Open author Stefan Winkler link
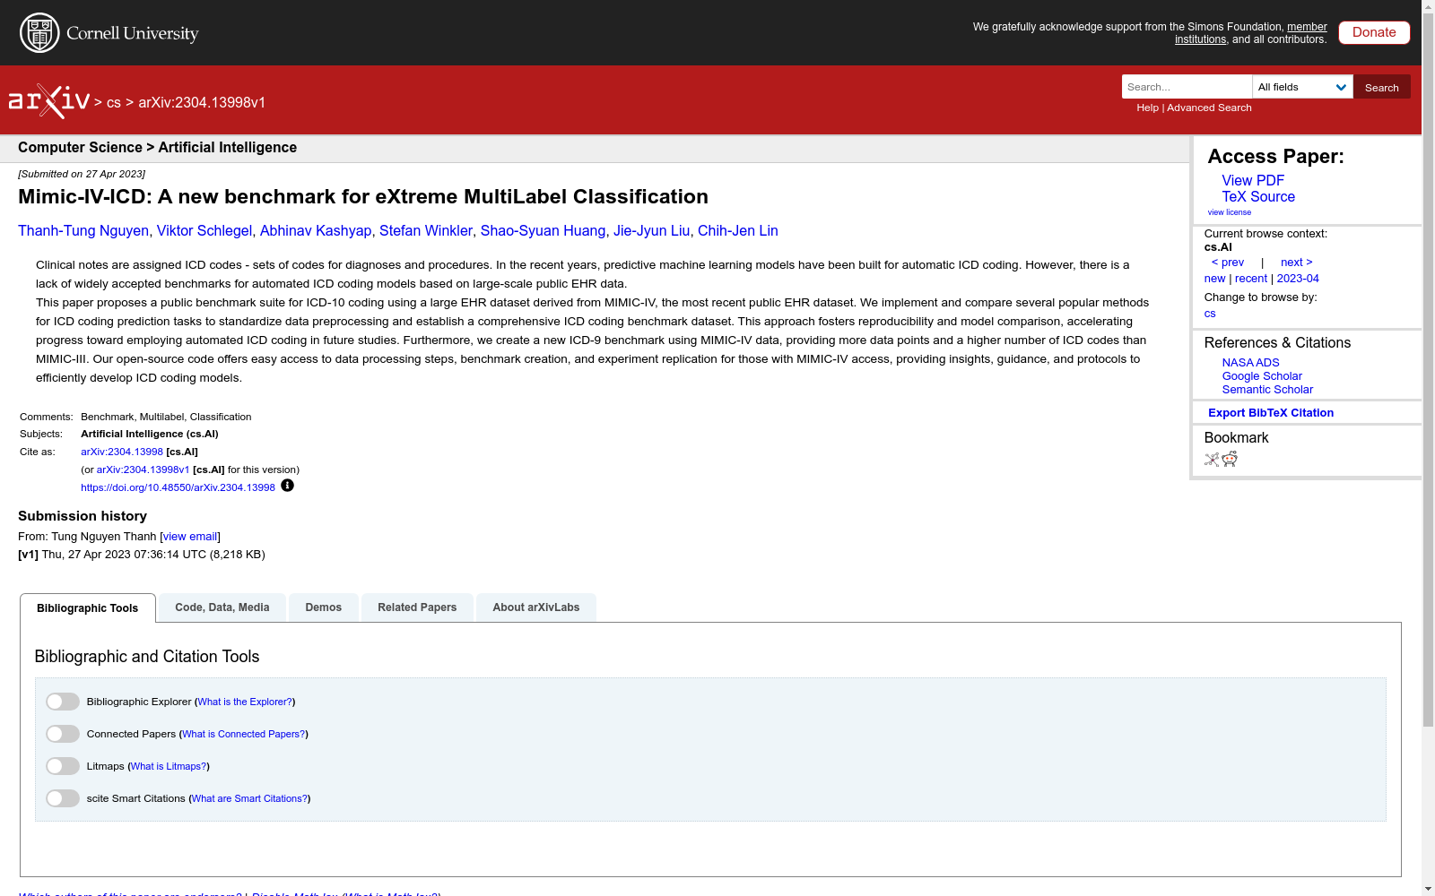Image resolution: width=1435 pixels, height=896 pixels. pos(426,230)
